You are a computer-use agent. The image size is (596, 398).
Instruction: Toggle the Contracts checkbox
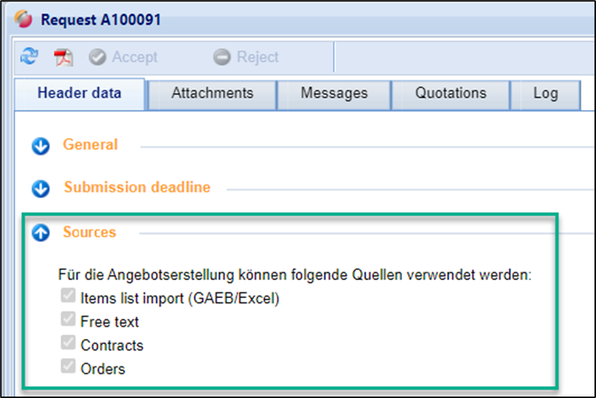(68, 344)
